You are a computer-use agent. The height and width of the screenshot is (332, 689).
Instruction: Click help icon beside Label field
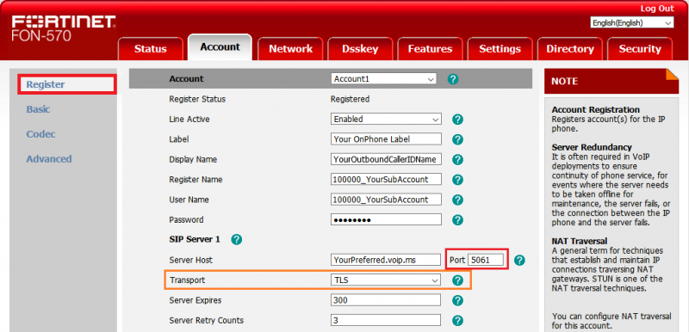pos(457,139)
